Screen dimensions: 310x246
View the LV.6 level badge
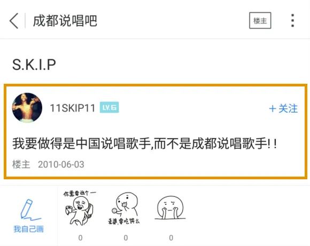pyautogui.click(x=110, y=107)
